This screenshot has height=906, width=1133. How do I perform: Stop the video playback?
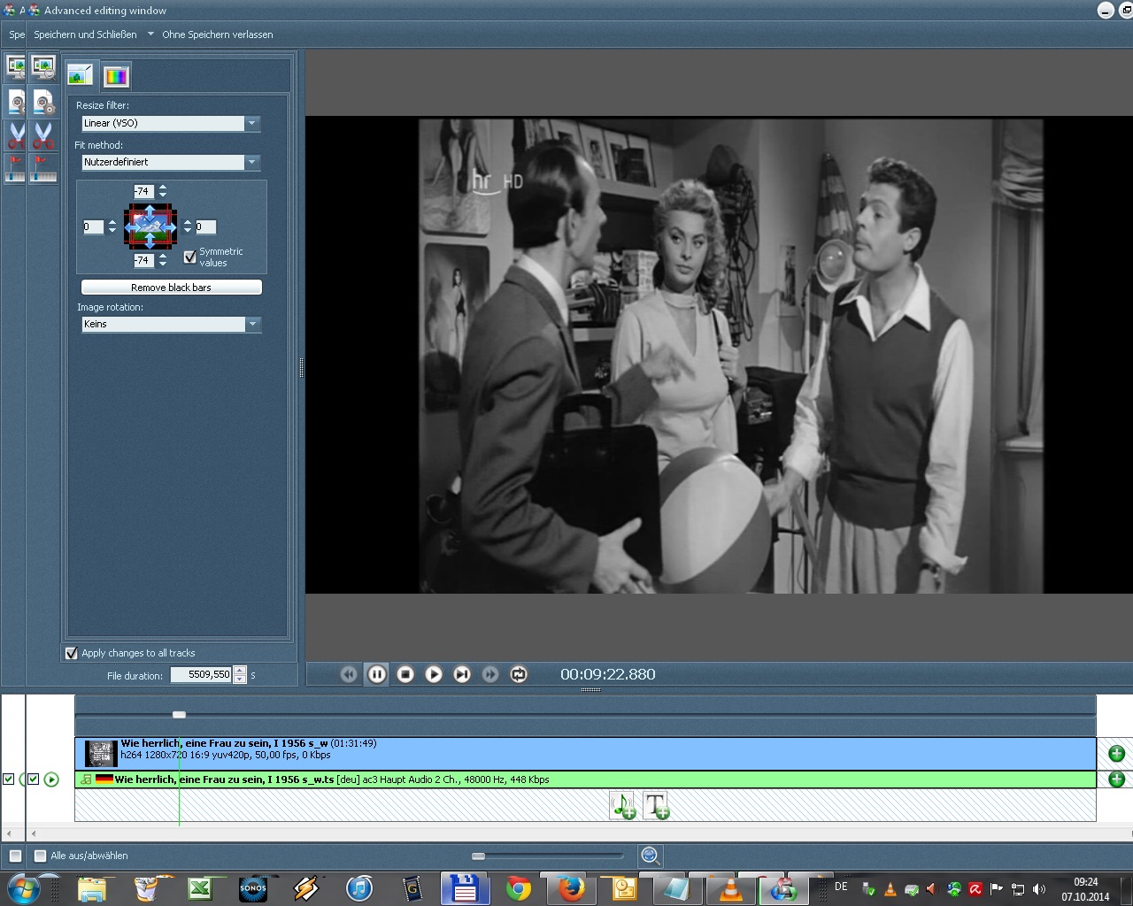(x=405, y=674)
